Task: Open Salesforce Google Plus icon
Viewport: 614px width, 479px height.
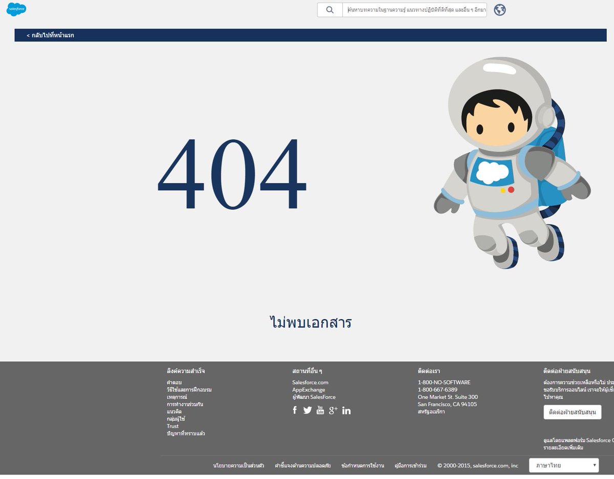Action: [333, 410]
